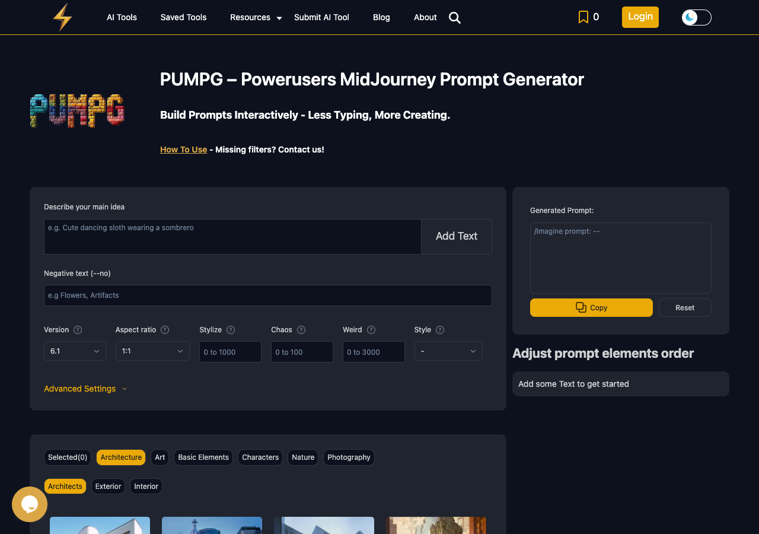Click the third architect thumbnail

coord(324,525)
